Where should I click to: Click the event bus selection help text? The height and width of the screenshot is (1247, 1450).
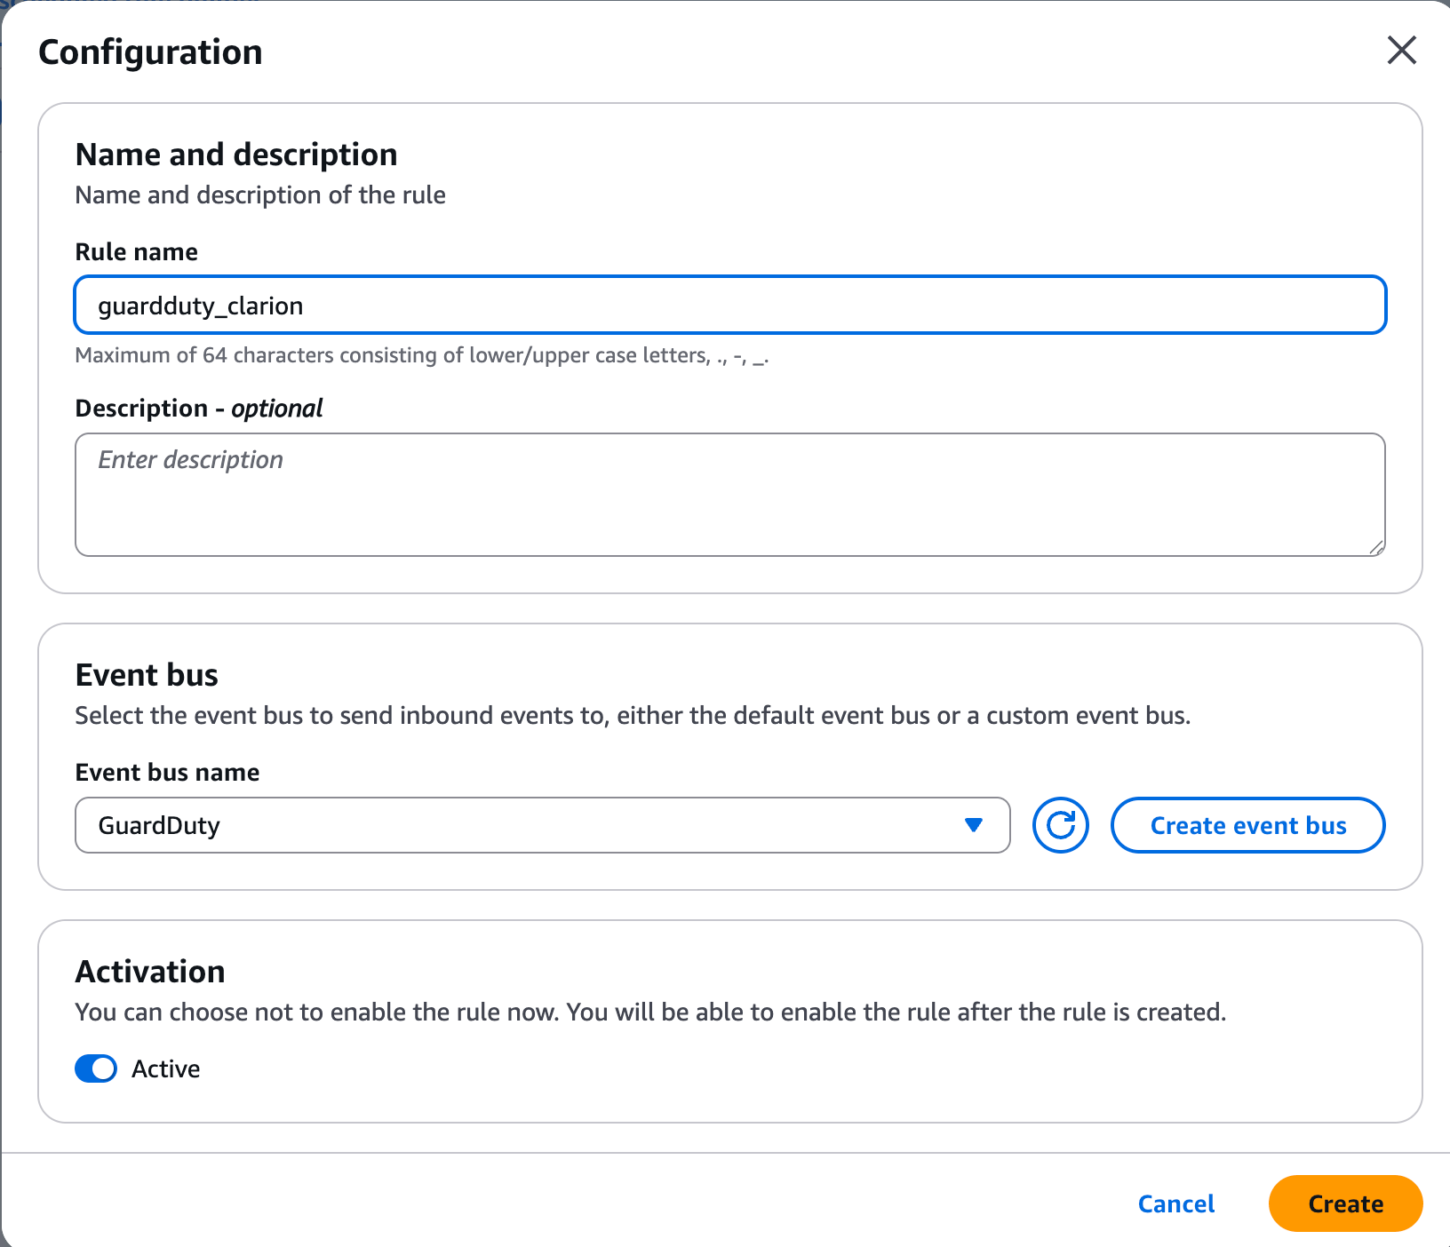click(x=633, y=716)
